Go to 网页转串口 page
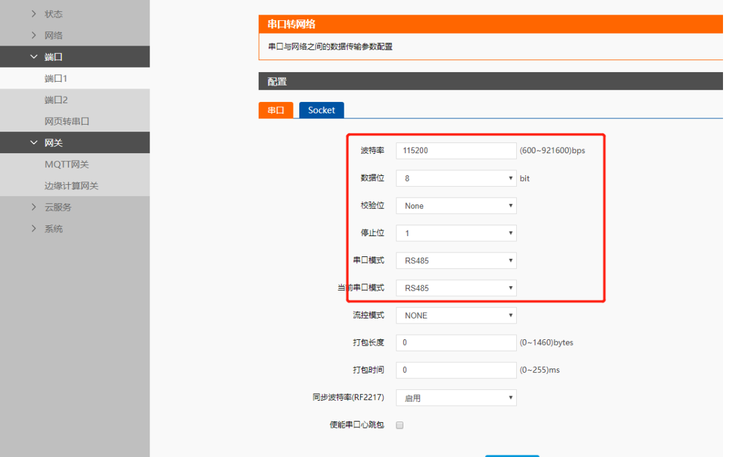 tap(67, 122)
